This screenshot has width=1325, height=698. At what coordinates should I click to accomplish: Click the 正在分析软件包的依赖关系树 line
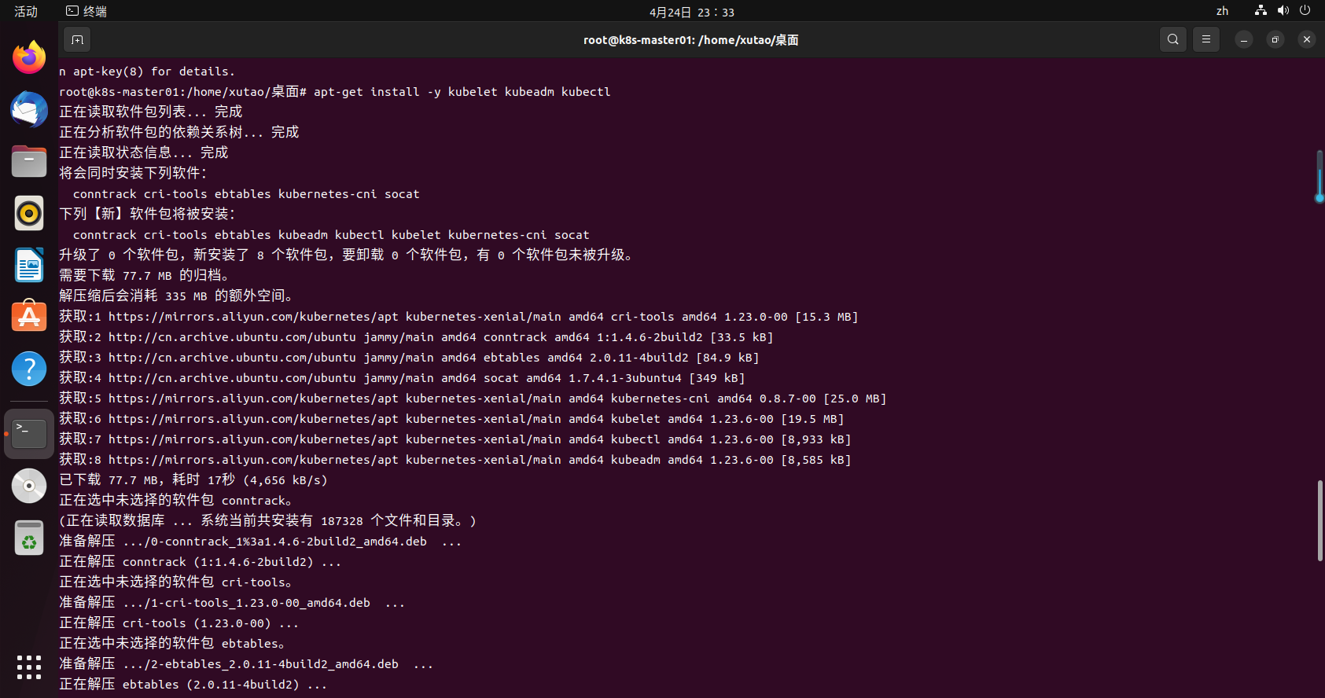pos(179,133)
